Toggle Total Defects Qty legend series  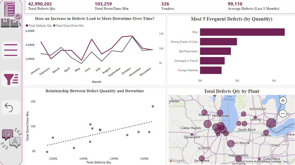coord(39,26)
